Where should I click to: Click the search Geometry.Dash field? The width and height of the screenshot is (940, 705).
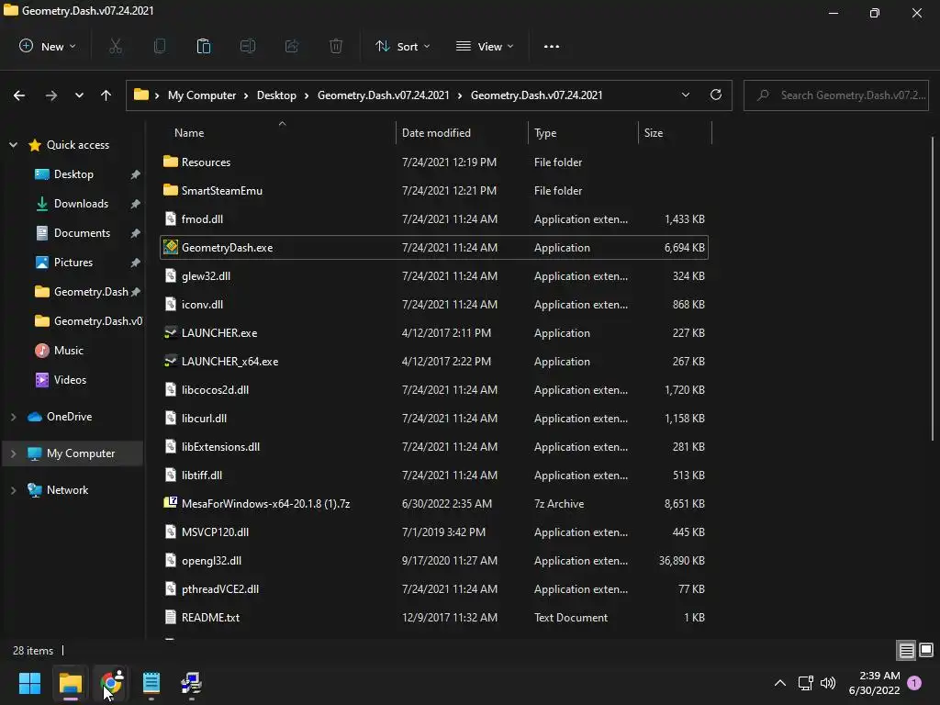point(836,95)
